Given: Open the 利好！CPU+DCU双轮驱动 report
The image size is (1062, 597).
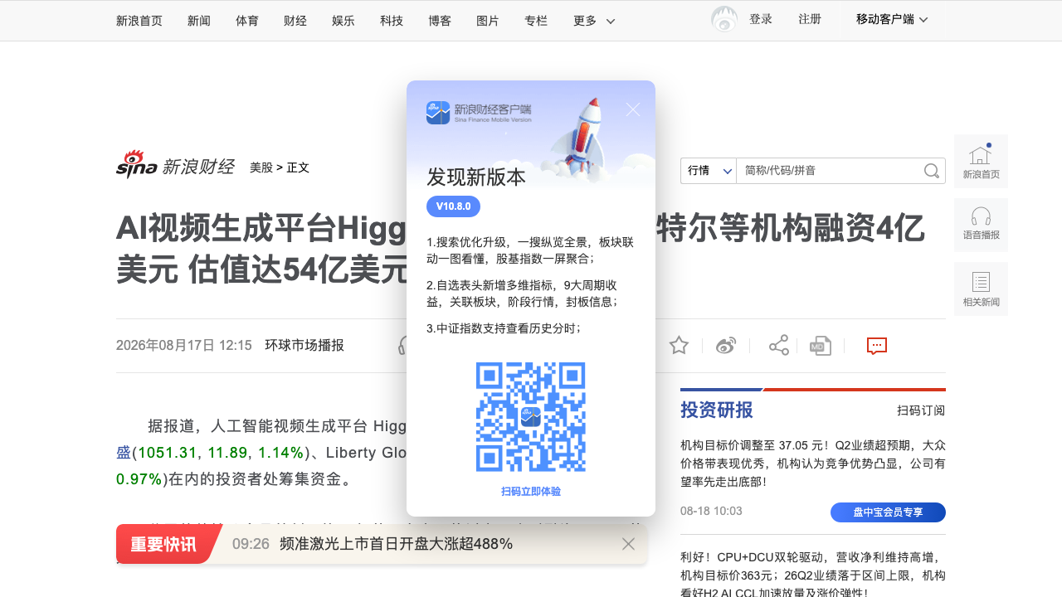Looking at the screenshot, I should tap(813, 575).
